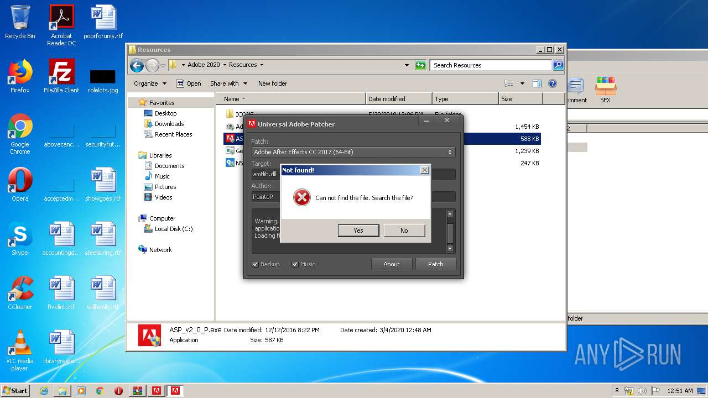Sort by Date modified column

click(x=399, y=99)
